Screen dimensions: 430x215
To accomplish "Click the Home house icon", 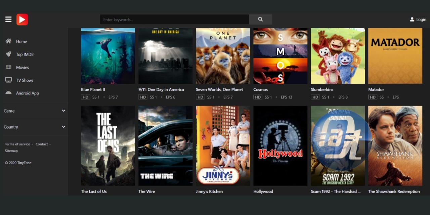I will coord(8,41).
